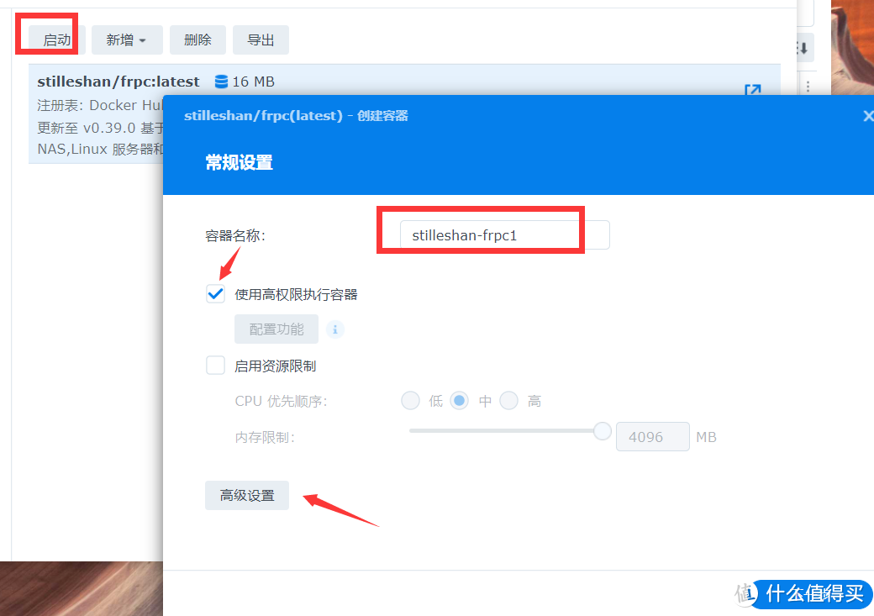
Task: Uncheck 使用高权限执行容器 checkbox
Action: 216,294
